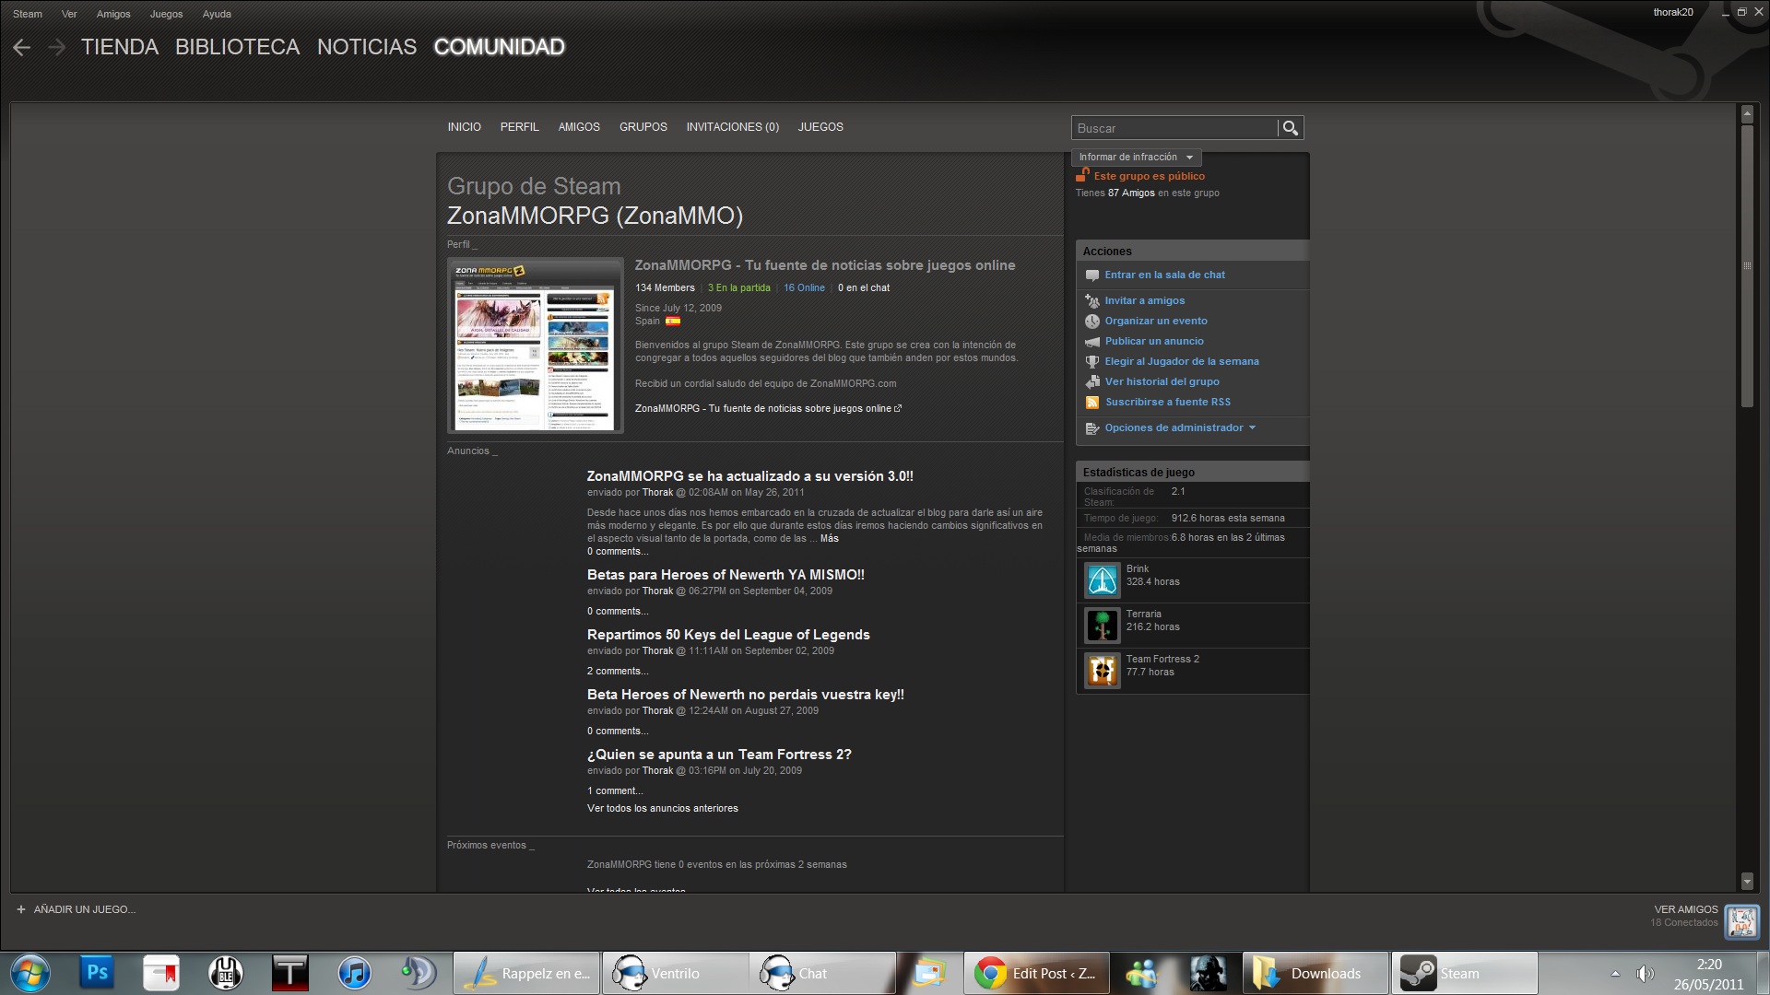1770x995 pixels.
Task: Open friends list avatar icon
Action: pos(1741,920)
